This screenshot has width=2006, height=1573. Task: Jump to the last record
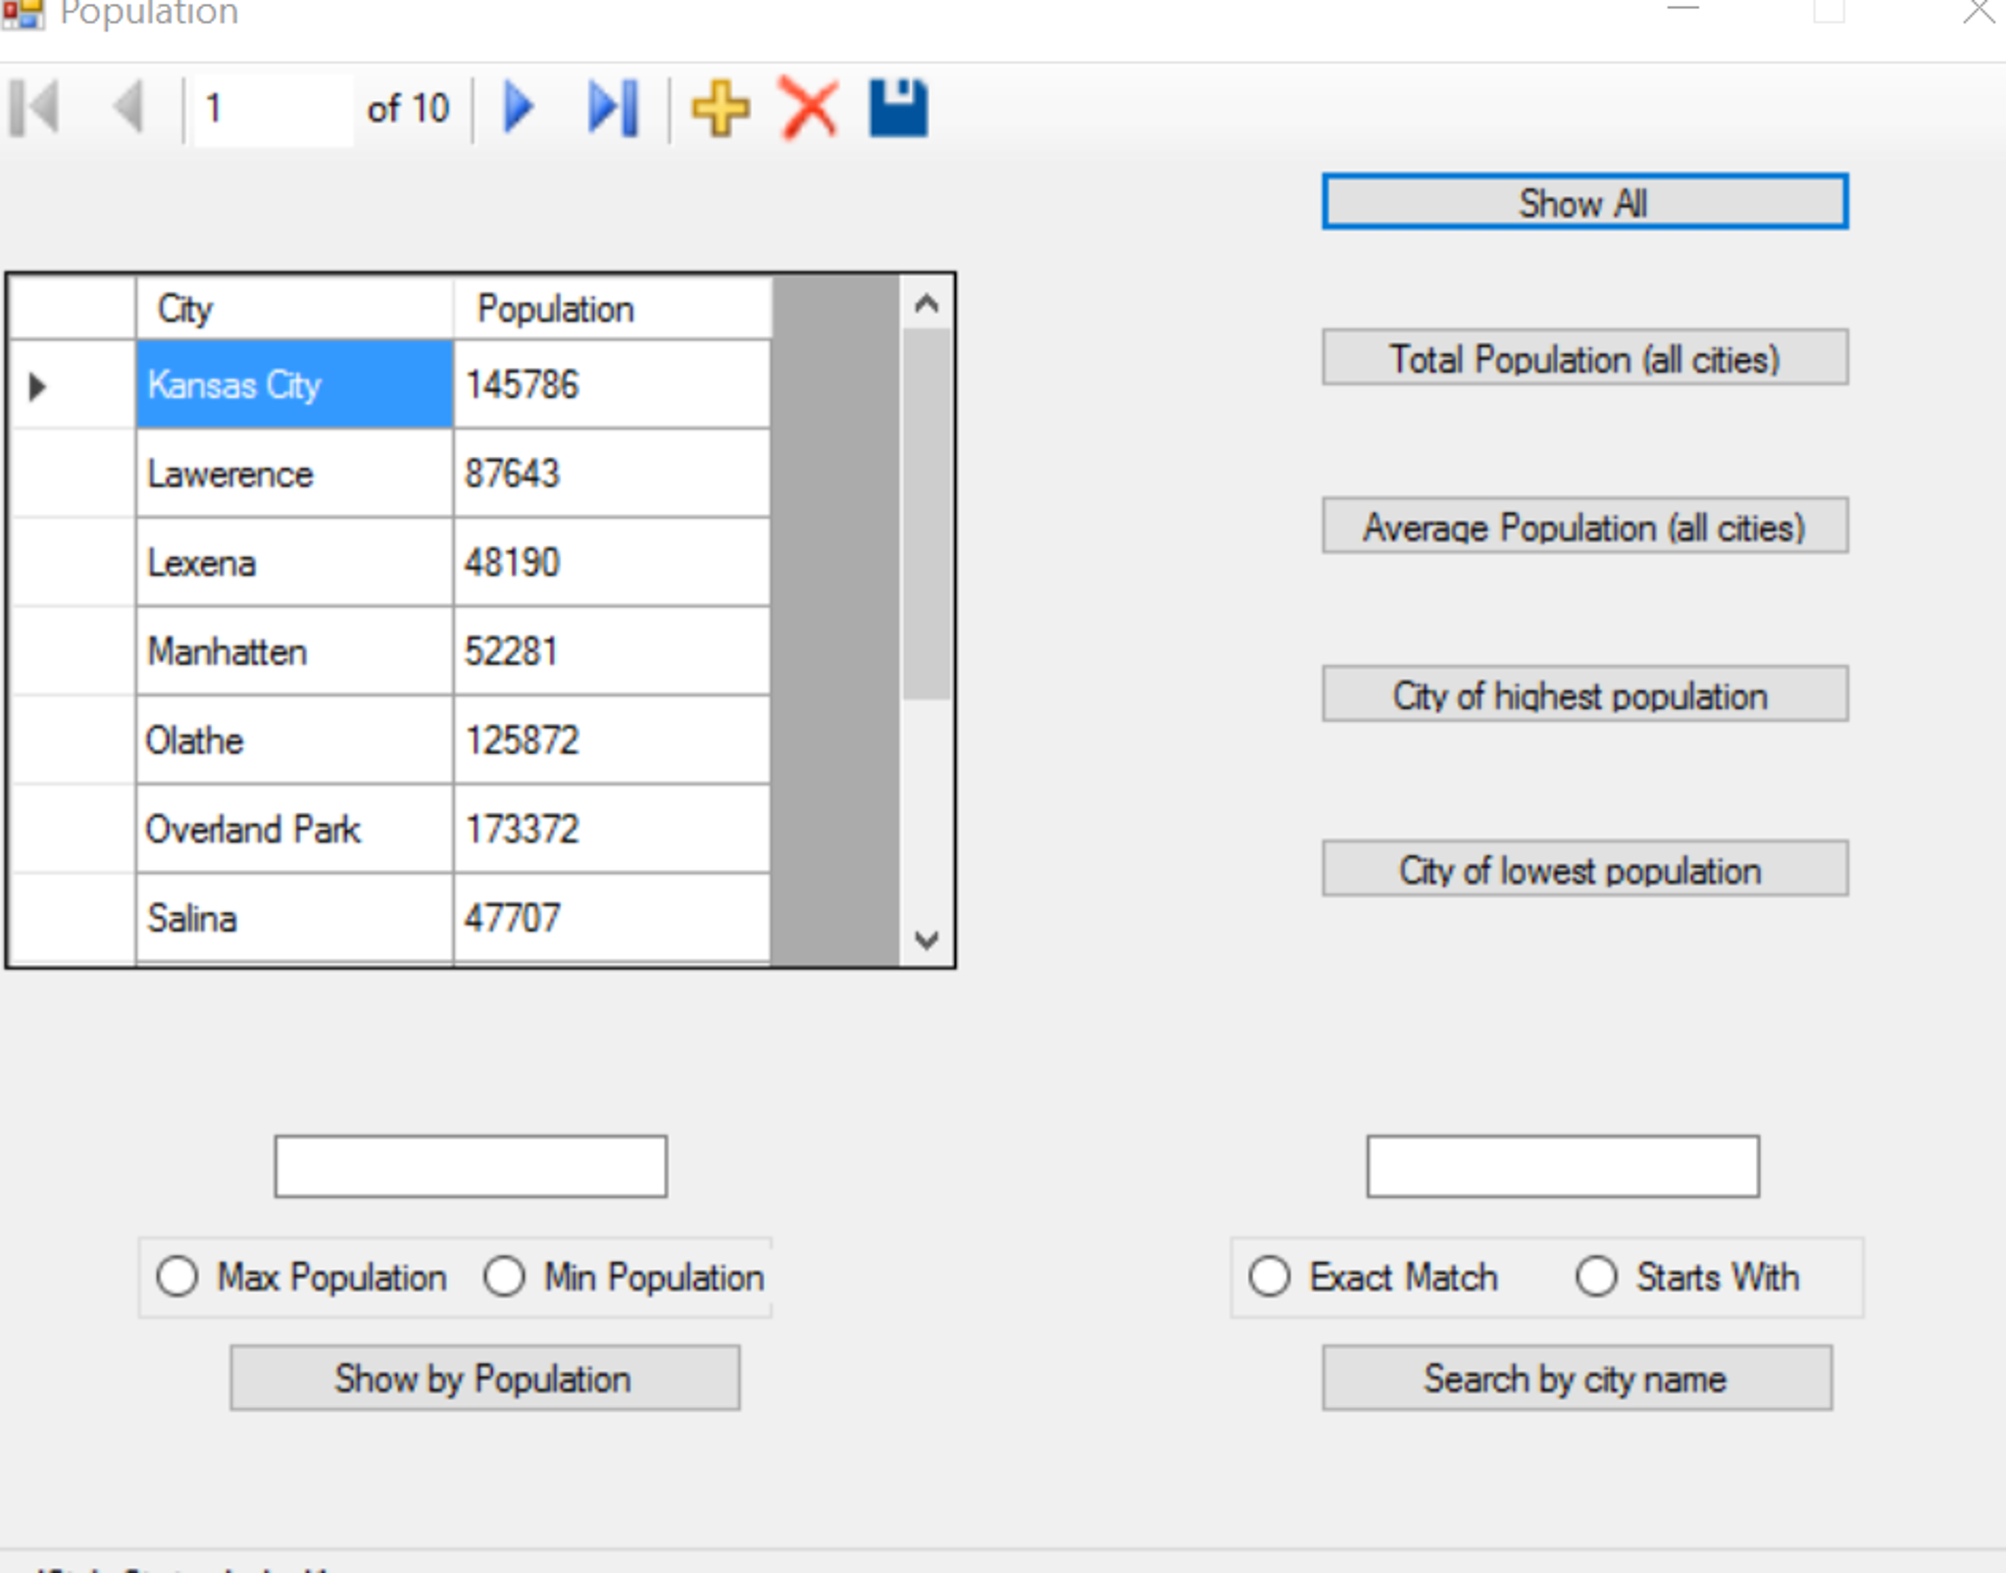pos(614,107)
